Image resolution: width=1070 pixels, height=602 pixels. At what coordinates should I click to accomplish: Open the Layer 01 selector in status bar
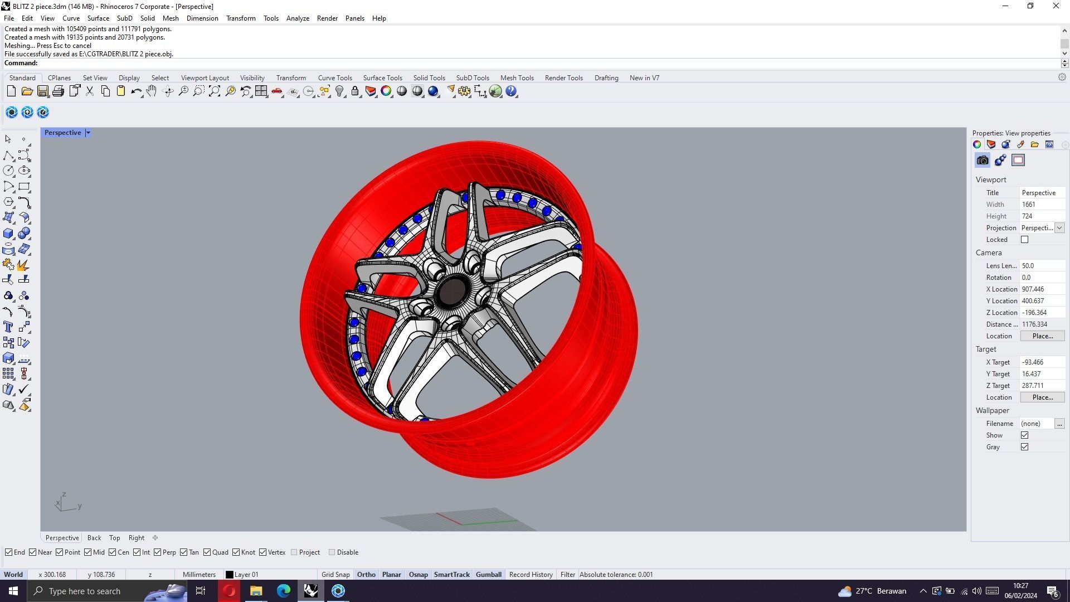(246, 575)
